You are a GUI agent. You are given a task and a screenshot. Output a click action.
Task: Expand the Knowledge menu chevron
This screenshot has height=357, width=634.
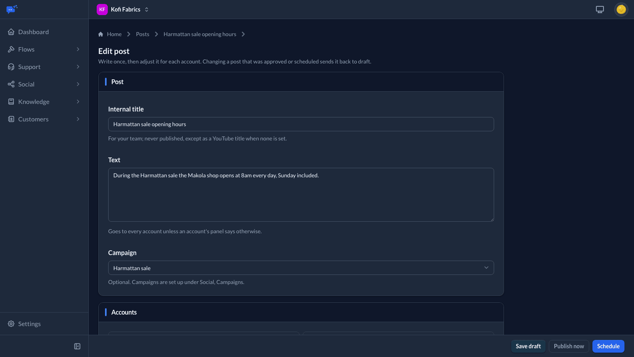coord(78,102)
